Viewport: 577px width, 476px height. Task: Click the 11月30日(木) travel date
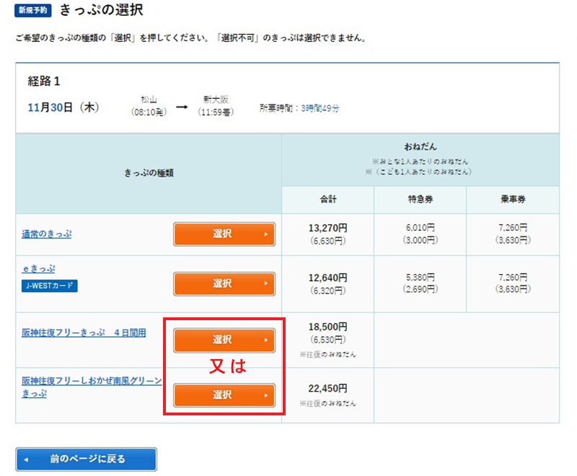click(63, 107)
